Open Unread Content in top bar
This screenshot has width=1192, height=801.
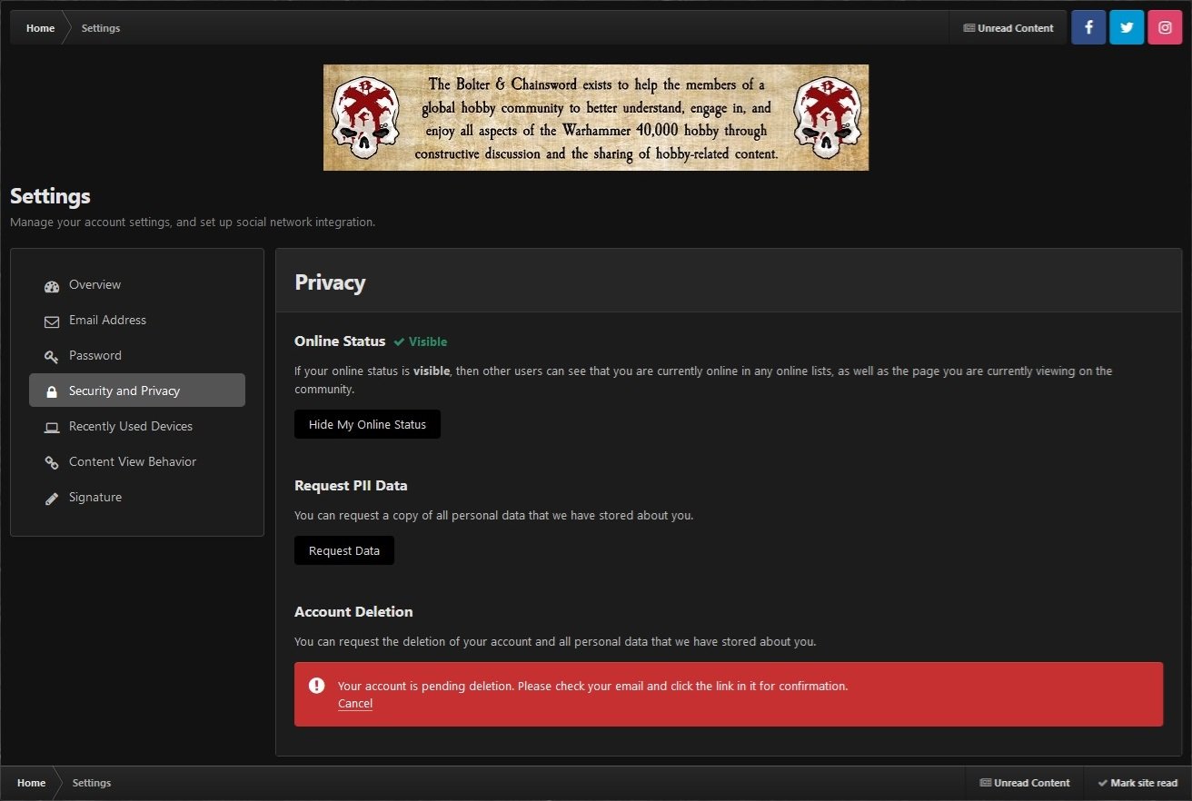click(1008, 28)
